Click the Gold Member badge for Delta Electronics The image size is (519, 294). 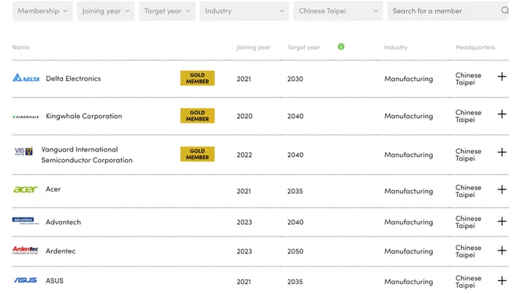pos(197,78)
